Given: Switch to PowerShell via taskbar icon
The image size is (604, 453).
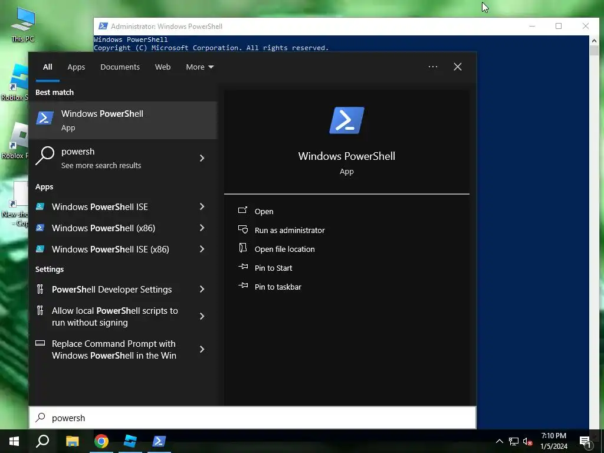Looking at the screenshot, I should coord(159,441).
